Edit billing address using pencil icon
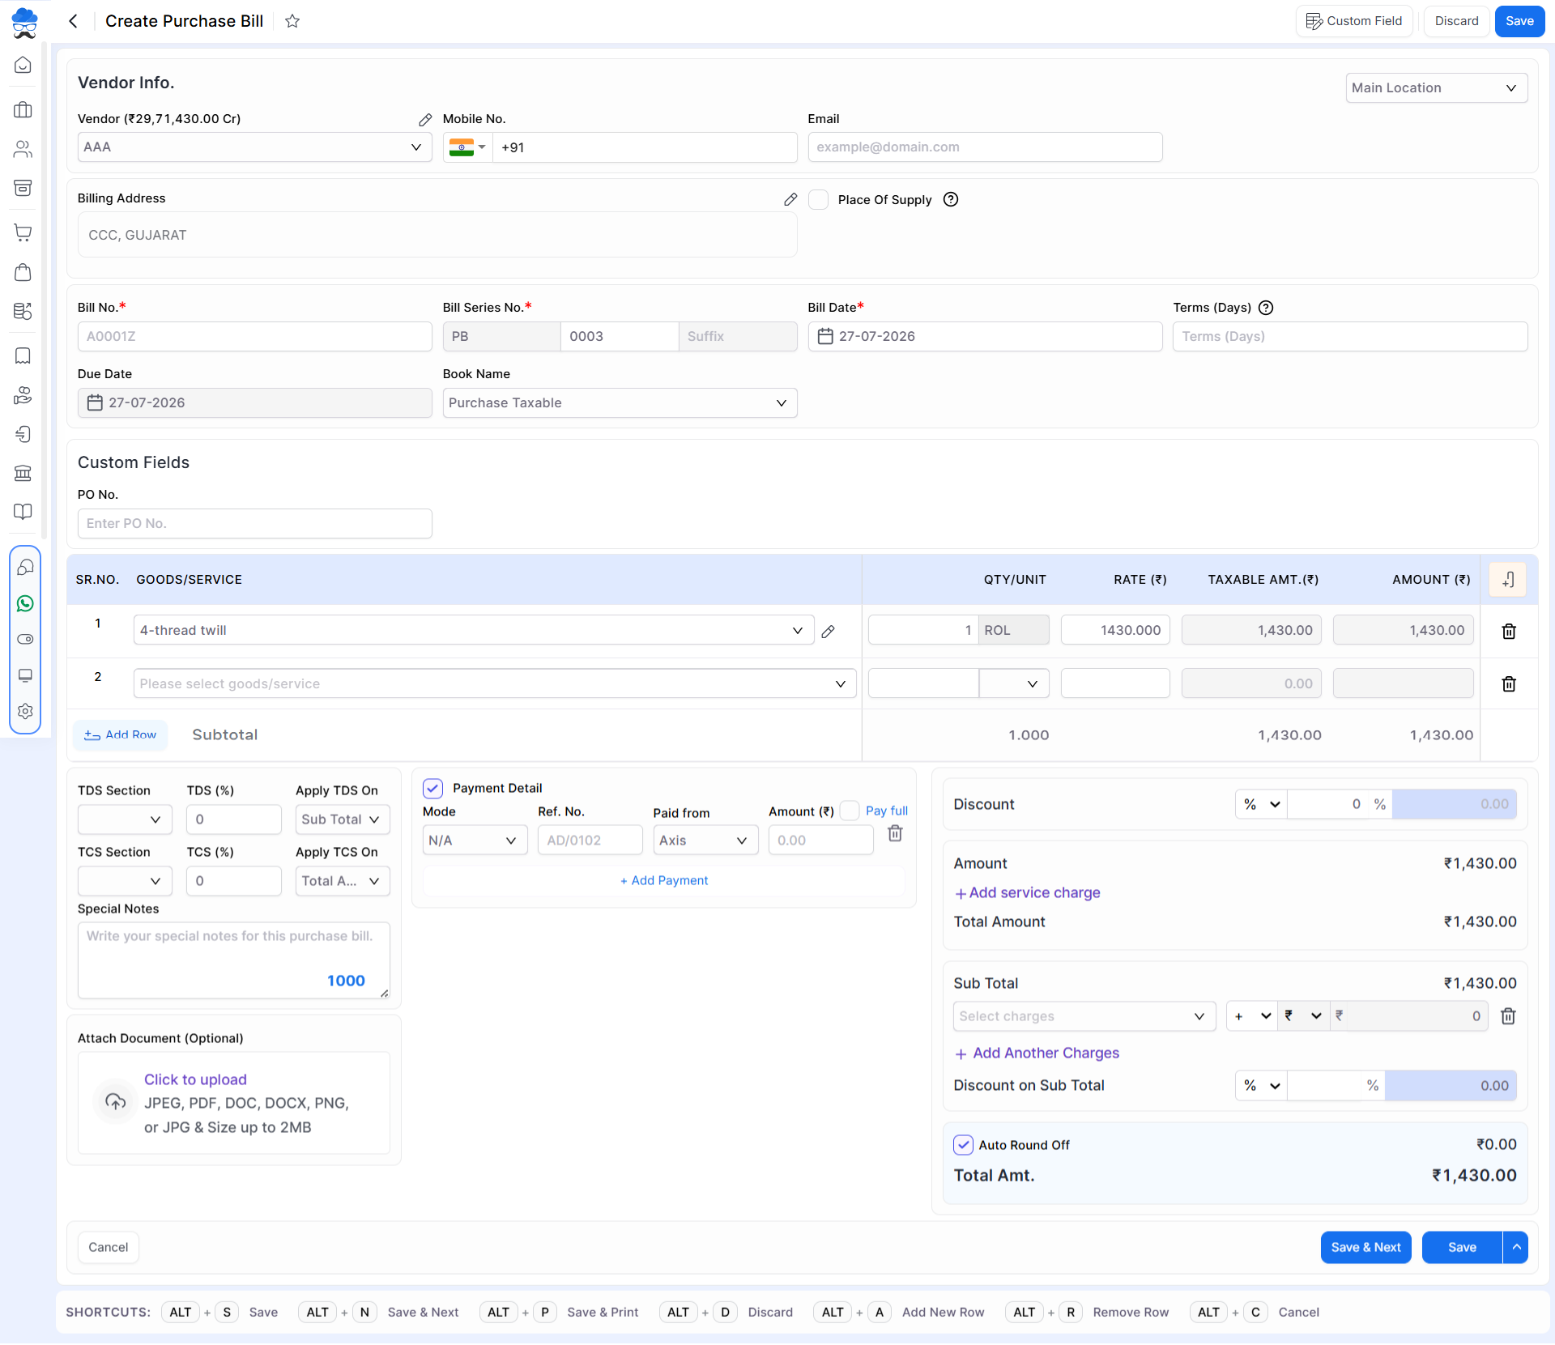The image size is (1555, 1345). [x=790, y=199]
